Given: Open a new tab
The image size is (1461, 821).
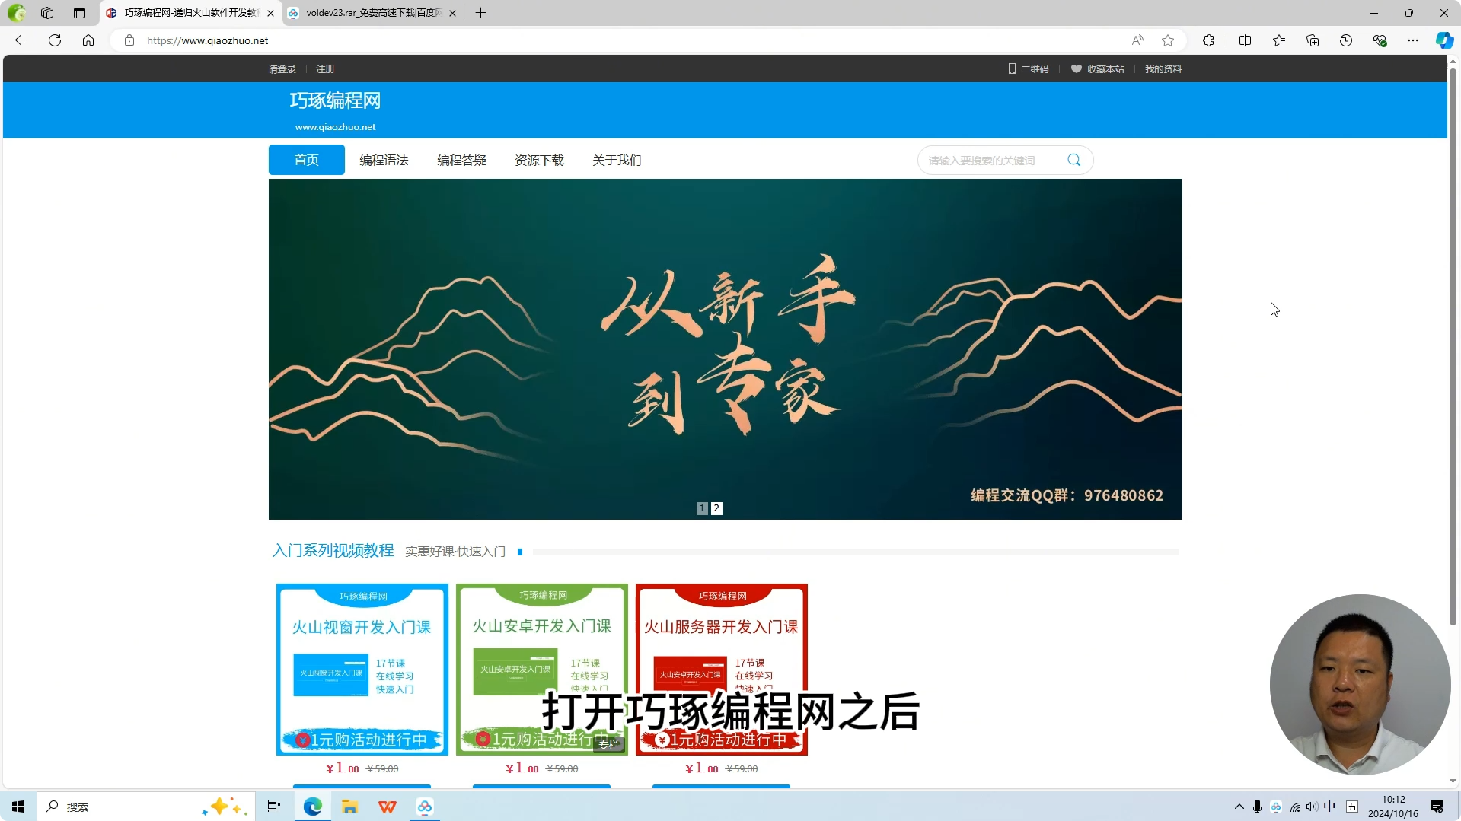Looking at the screenshot, I should point(480,13).
